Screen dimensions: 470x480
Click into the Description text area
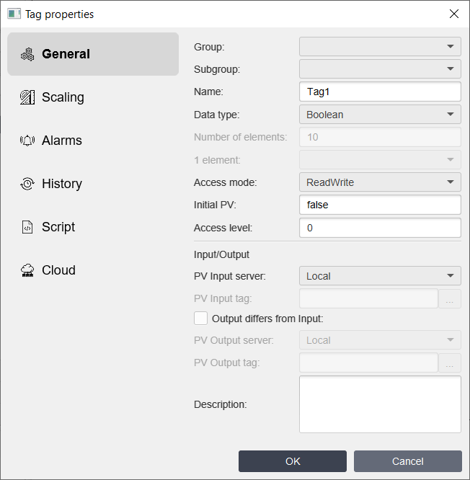coord(380,404)
